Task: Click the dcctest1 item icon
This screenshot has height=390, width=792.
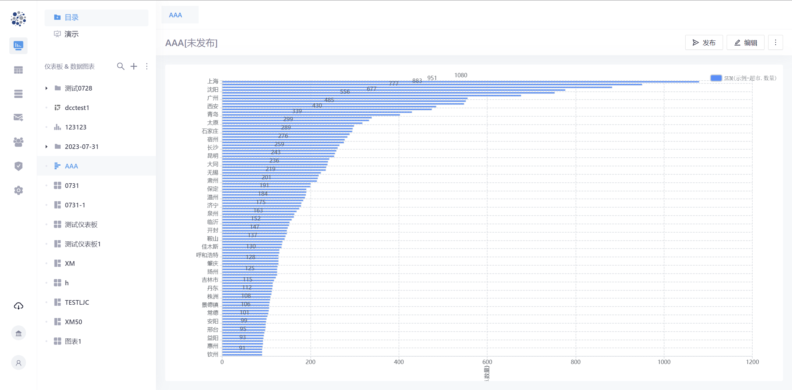Action: (58, 108)
